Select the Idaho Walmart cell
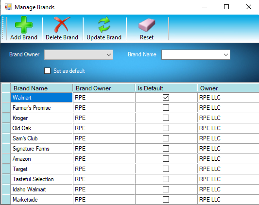The width and height of the screenshot is (259, 205). coord(42,189)
